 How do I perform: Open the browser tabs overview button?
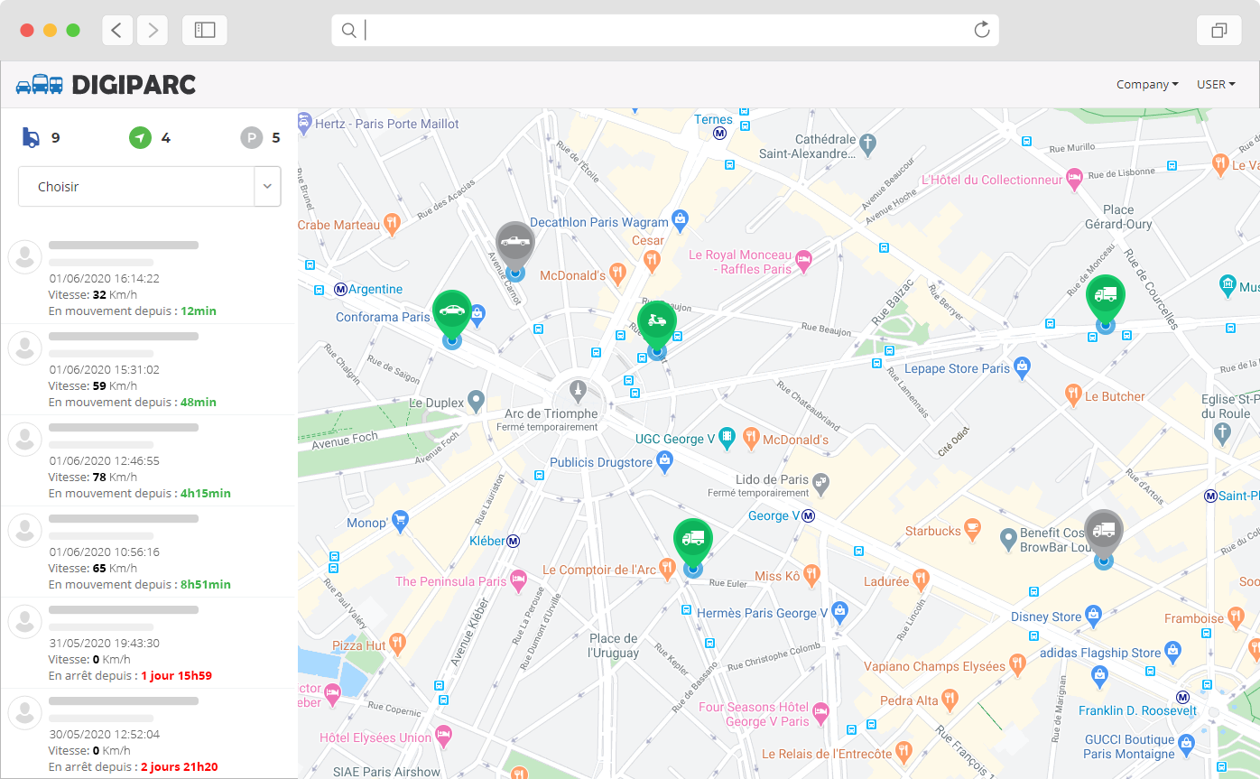tap(1218, 30)
